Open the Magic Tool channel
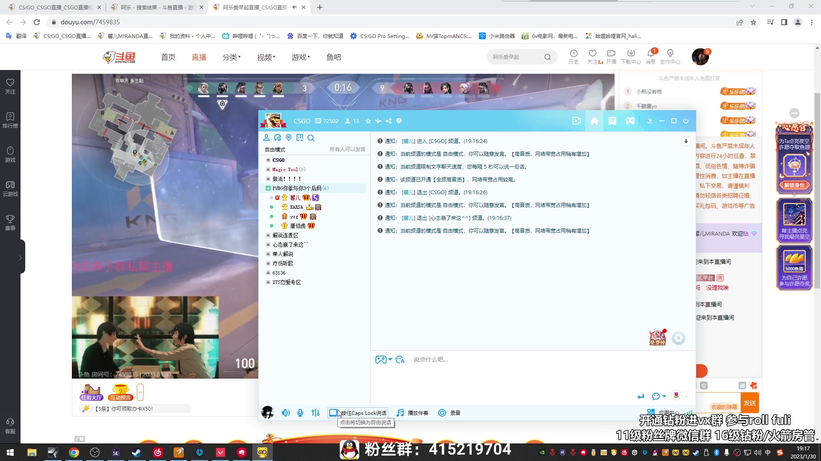Viewport: 821px width, 461px height. point(289,169)
